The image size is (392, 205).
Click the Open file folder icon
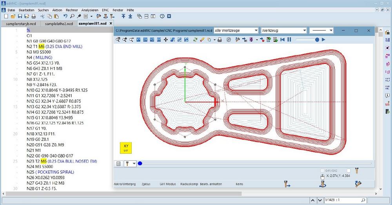click(13, 16)
